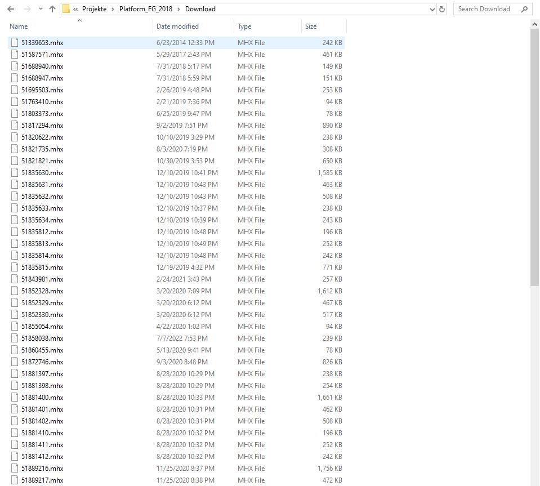Select file icon of 51763410.mhx
Screen dimensions: 540x486
coord(15,101)
